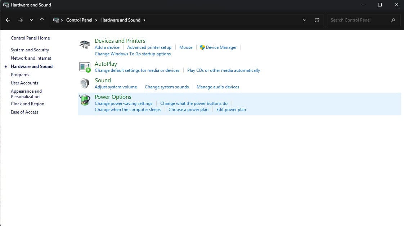The height and width of the screenshot is (226, 404).
Task: Open the Power Options heading
Action: pos(113,97)
